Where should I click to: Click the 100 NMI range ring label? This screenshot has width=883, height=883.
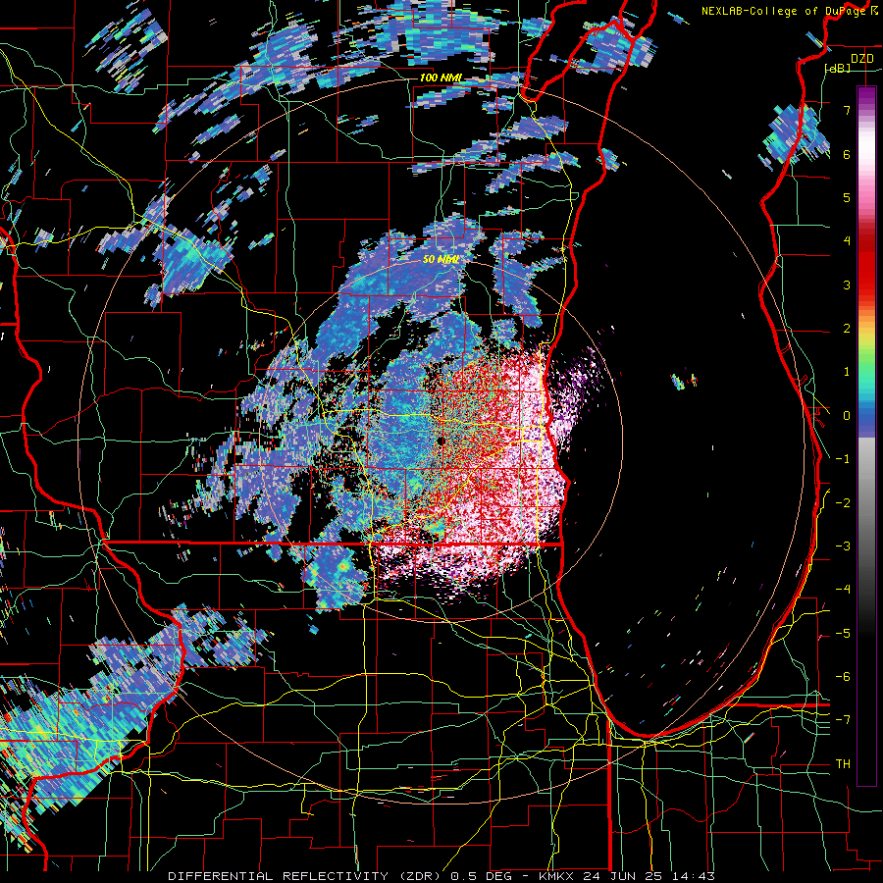tap(441, 78)
